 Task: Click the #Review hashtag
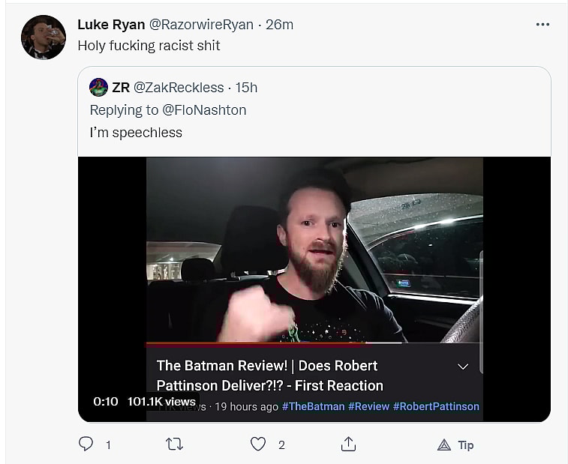point(368,406)
